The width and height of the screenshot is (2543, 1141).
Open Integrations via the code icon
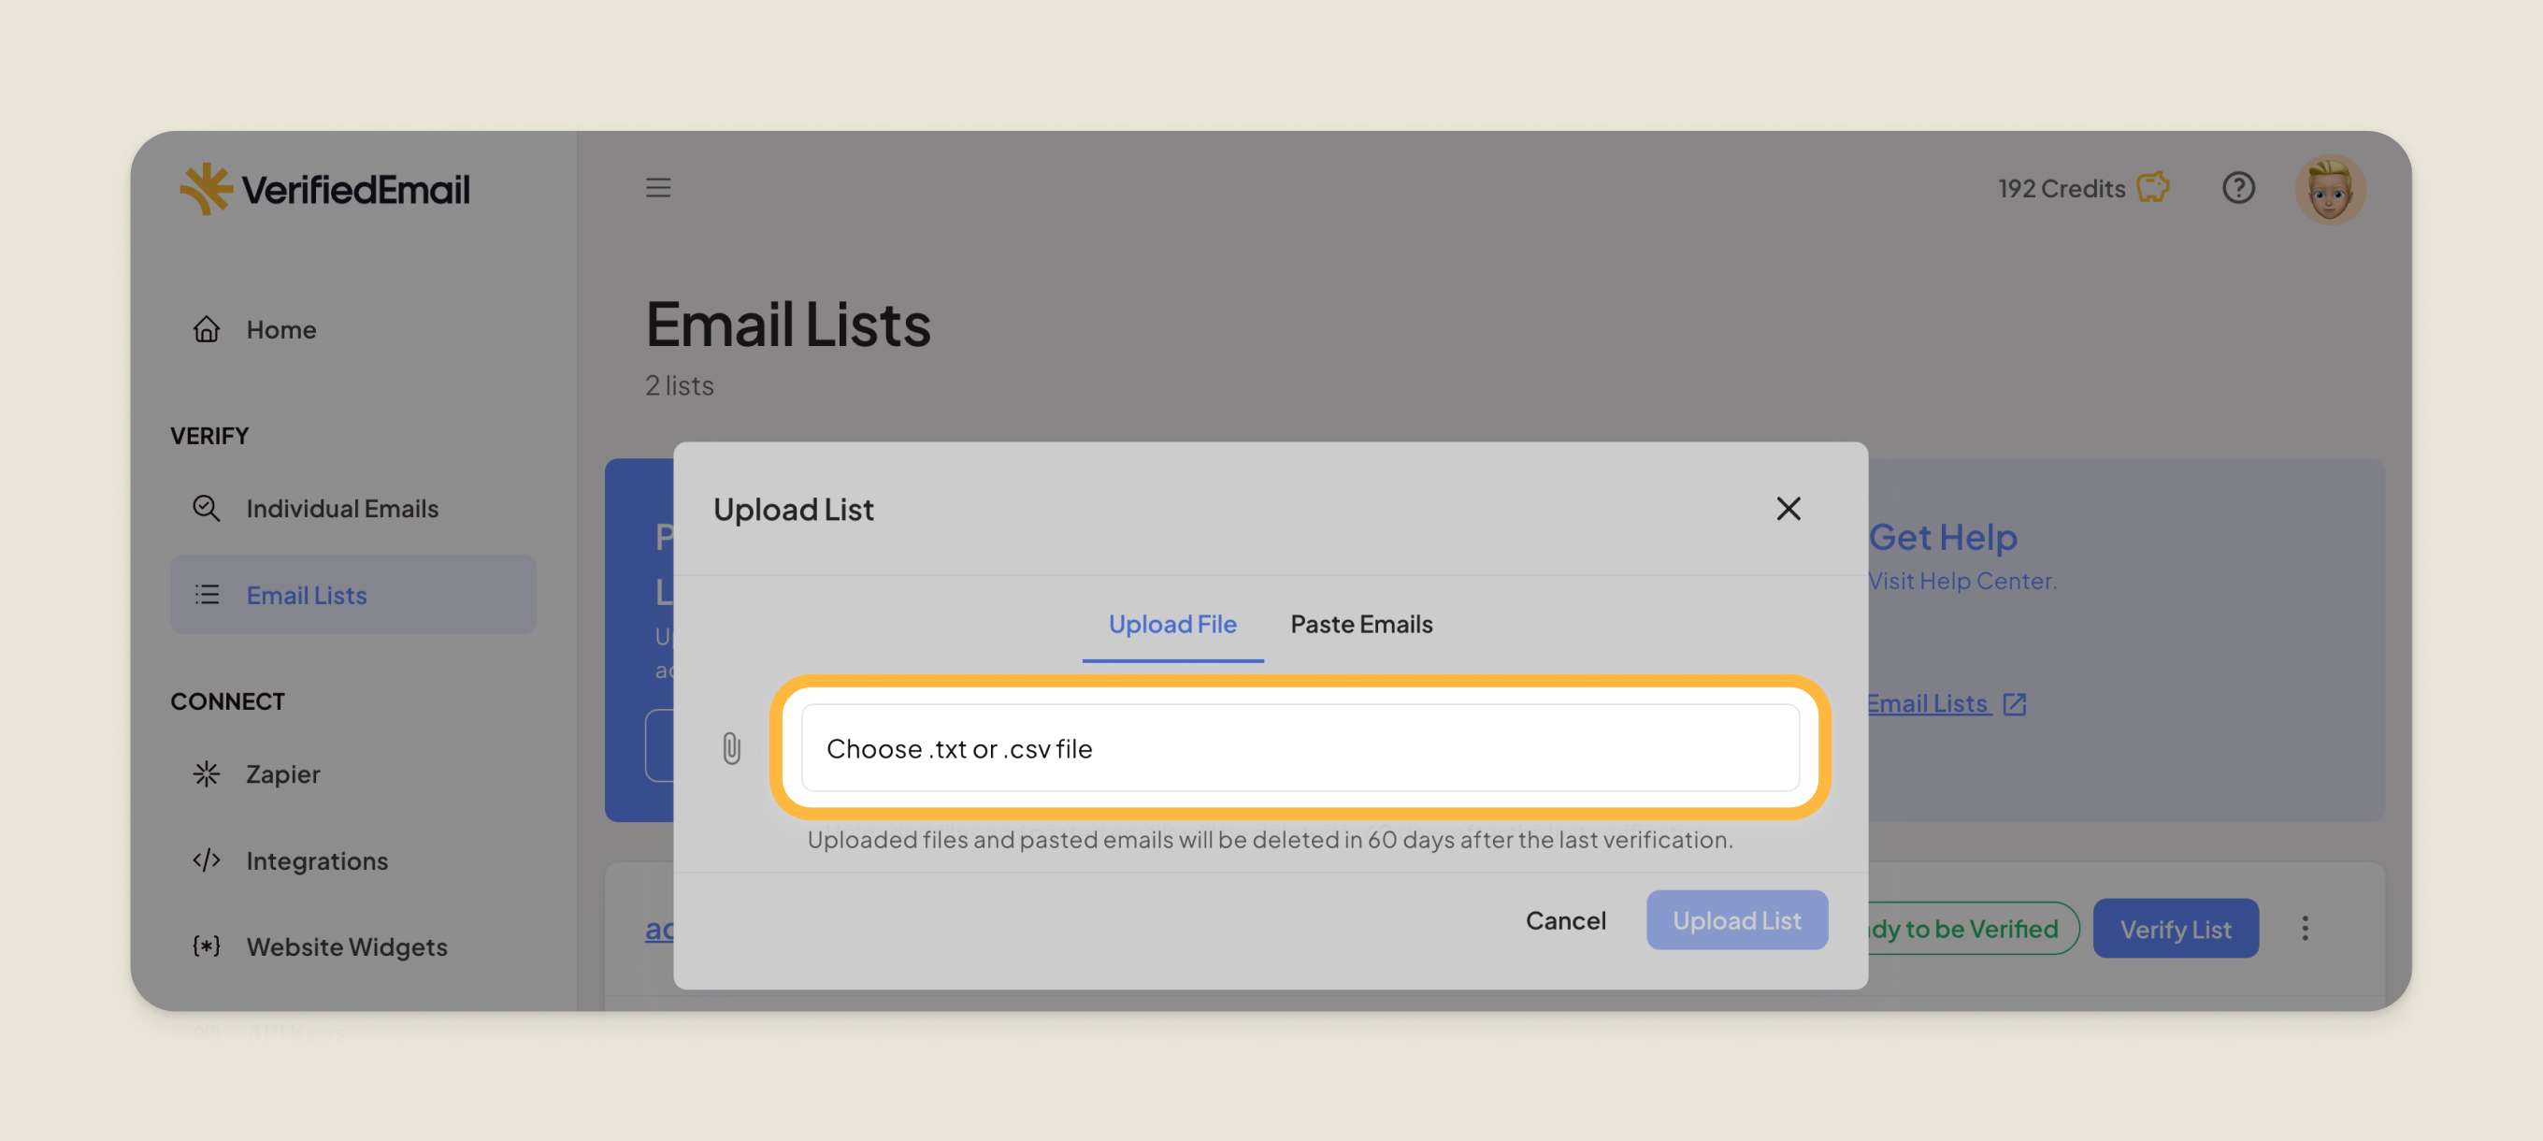tap(207, 859)
